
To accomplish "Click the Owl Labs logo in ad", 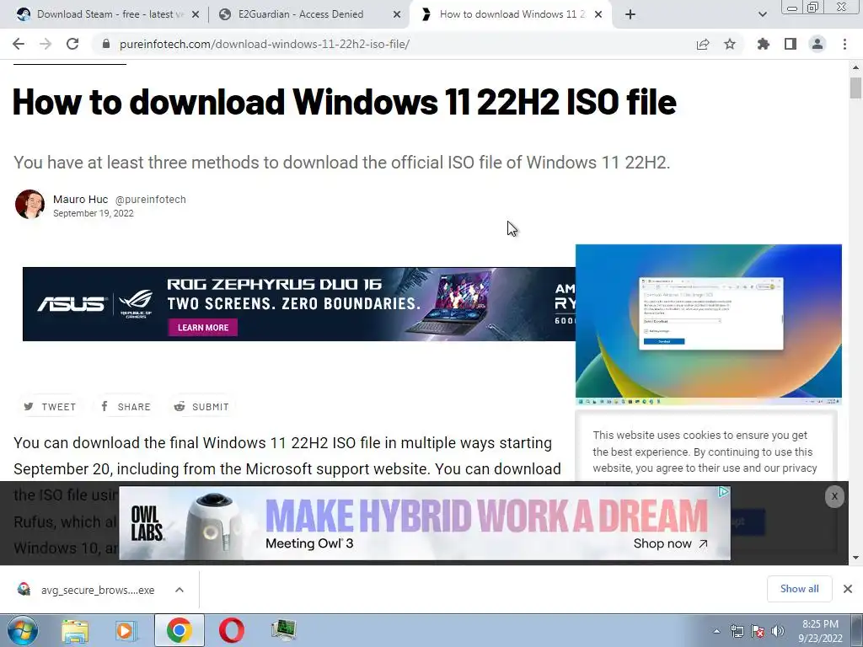I will pyautogui.click(x=147, y=523).
